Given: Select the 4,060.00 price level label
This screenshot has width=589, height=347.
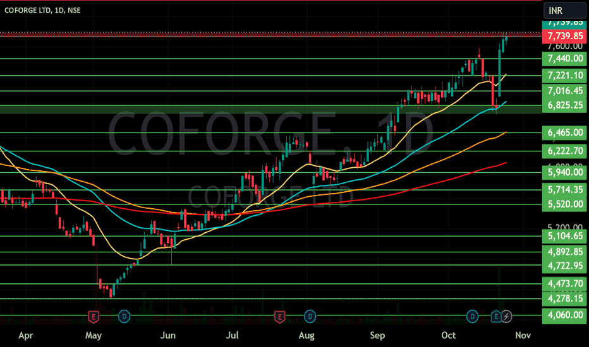Looking at the screenshot, I should (564, 315).
